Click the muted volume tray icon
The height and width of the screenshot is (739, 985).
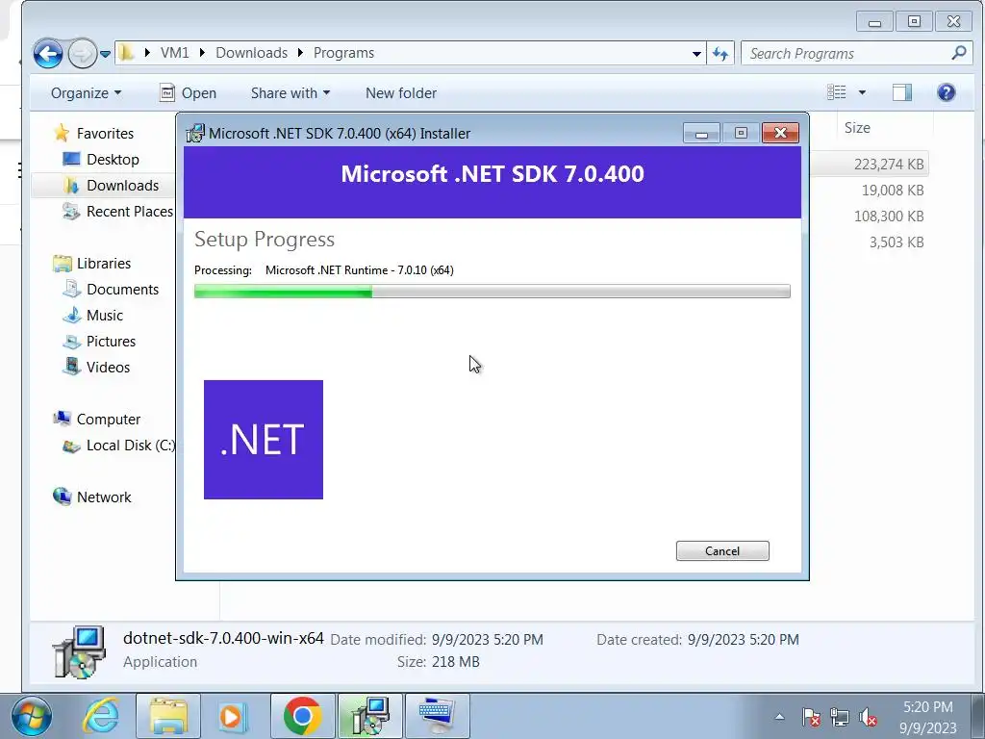point(868,717)
